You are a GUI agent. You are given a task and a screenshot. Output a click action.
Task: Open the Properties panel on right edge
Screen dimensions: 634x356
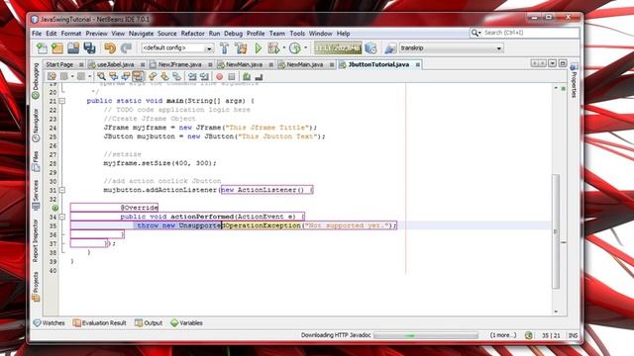coord(574,80)
